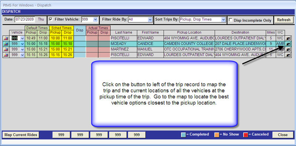Image resolution: width=296 pixels, height=146 pixels.
Task: Select the scheduled pickup time 15:15
Action: click(56, 55)
